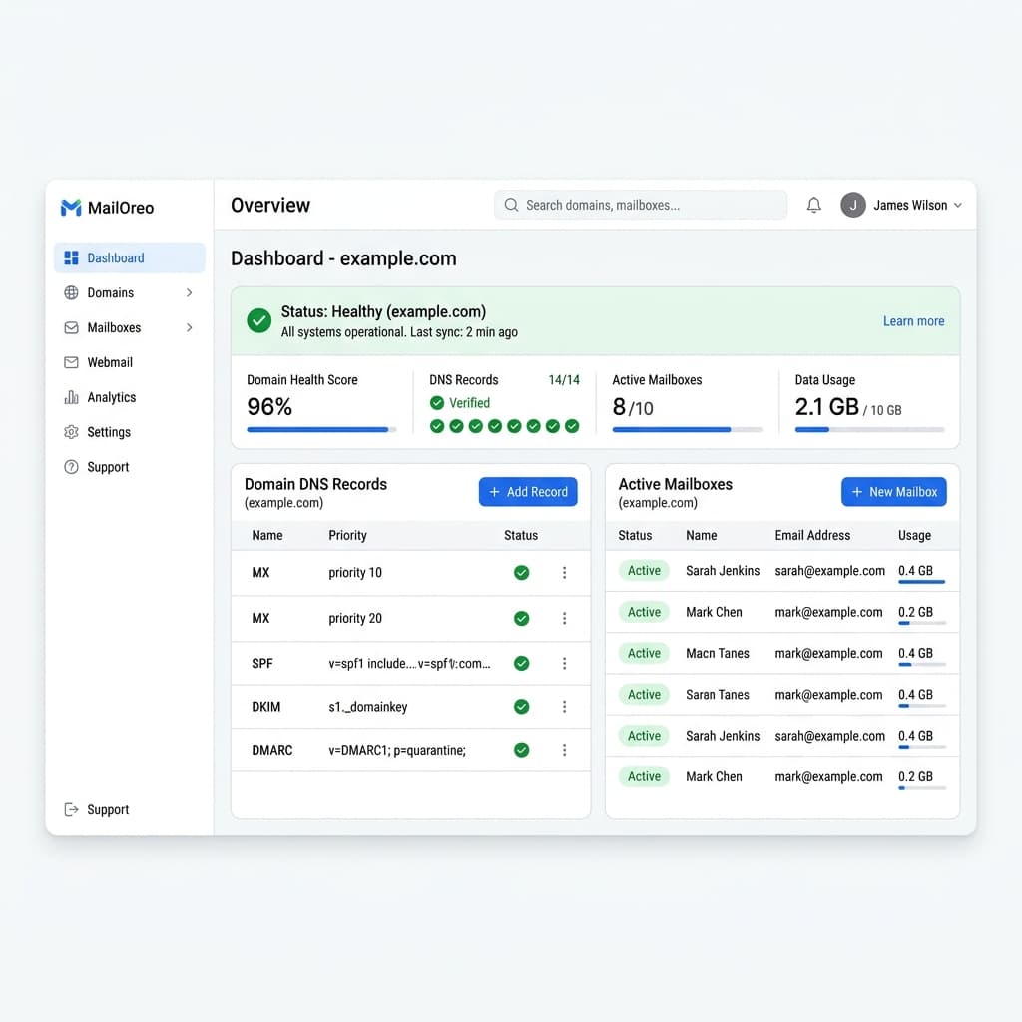The image size is (1022, 1022).
Task: Open Support below Settings
Action: coord(129,467)
